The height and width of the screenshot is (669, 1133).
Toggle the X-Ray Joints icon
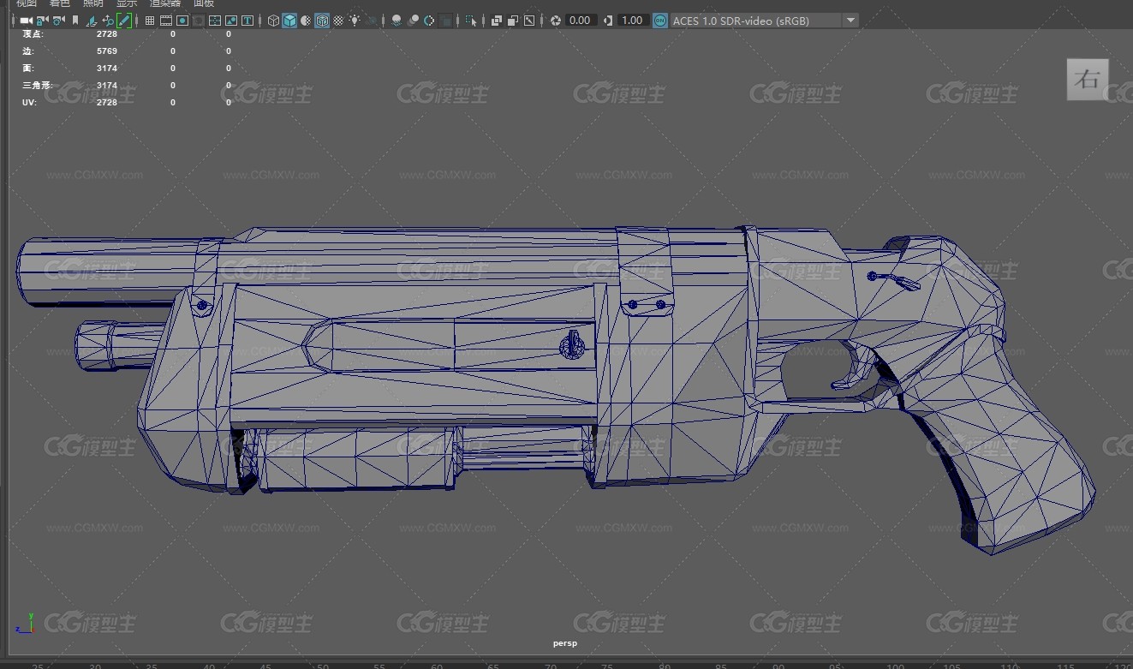tap(529, 21)
